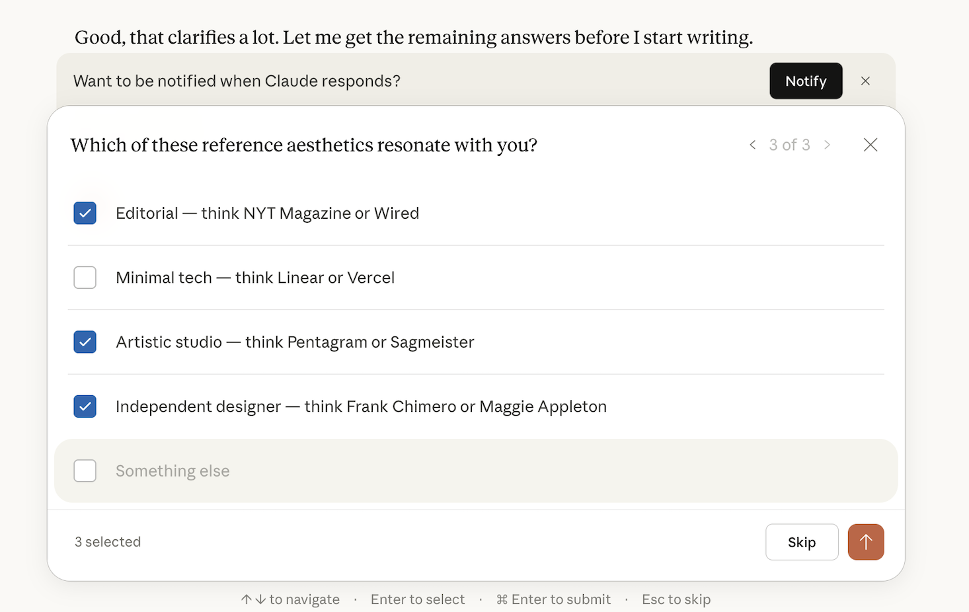
Task: Click the black Notify button
Action: tap(806, 81)
